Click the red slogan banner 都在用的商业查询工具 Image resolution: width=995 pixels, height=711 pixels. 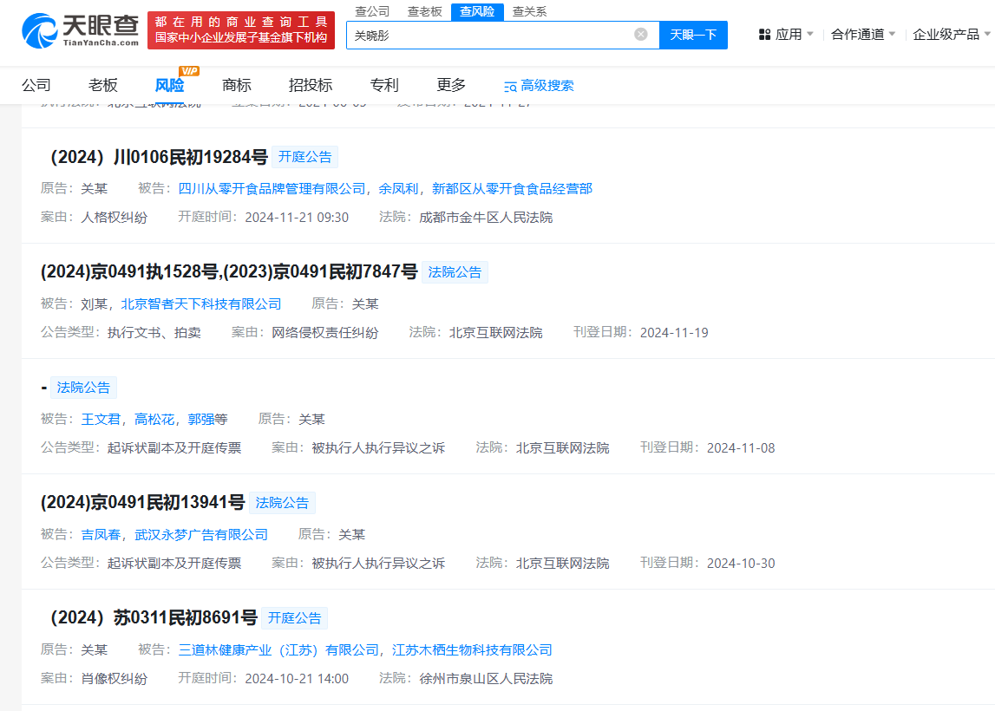[x=241, y=29]
